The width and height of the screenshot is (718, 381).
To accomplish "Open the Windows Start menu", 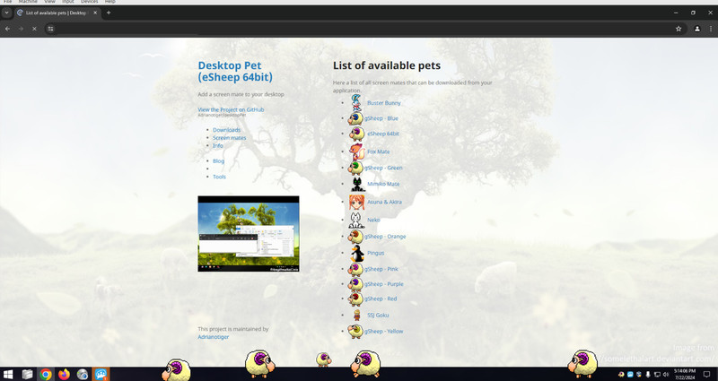I will click(8, 375).
